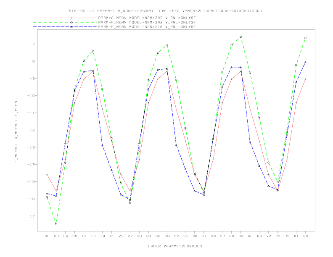Click the y-axis tick label -8

coord(32,61)
